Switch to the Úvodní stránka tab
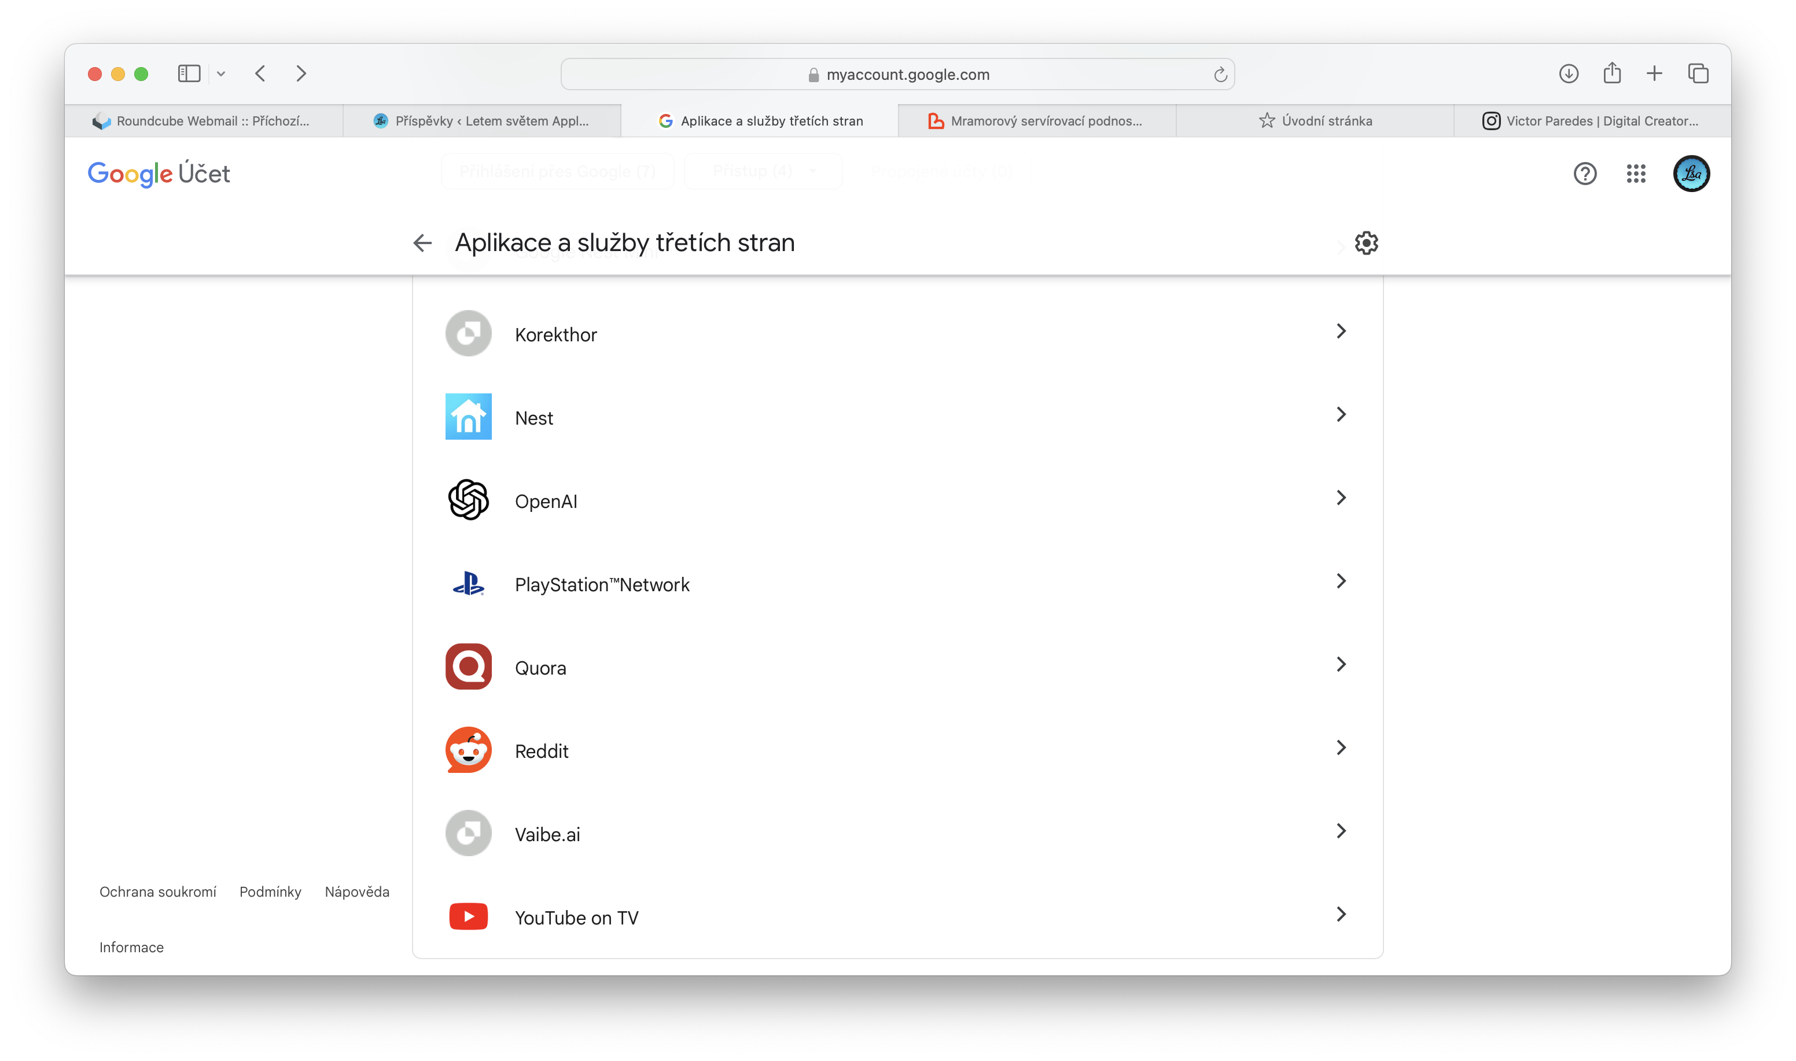Screen dimensions: 1796x1061 [x=1319, y=120]
